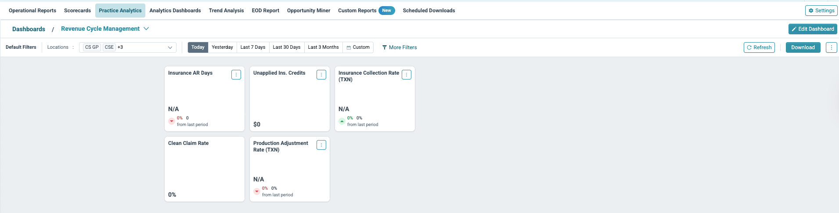Open Unapplied Ins. Credits card kebab menu
The width and height of the screenshot is (839, 213).
(x=321, y=75)
